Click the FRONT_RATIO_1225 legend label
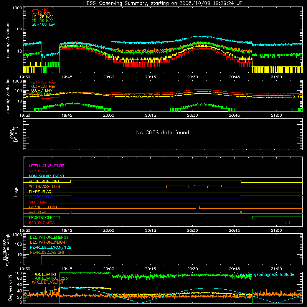The width and height of the screenshot is (307, 307). (x=50, y=278)
